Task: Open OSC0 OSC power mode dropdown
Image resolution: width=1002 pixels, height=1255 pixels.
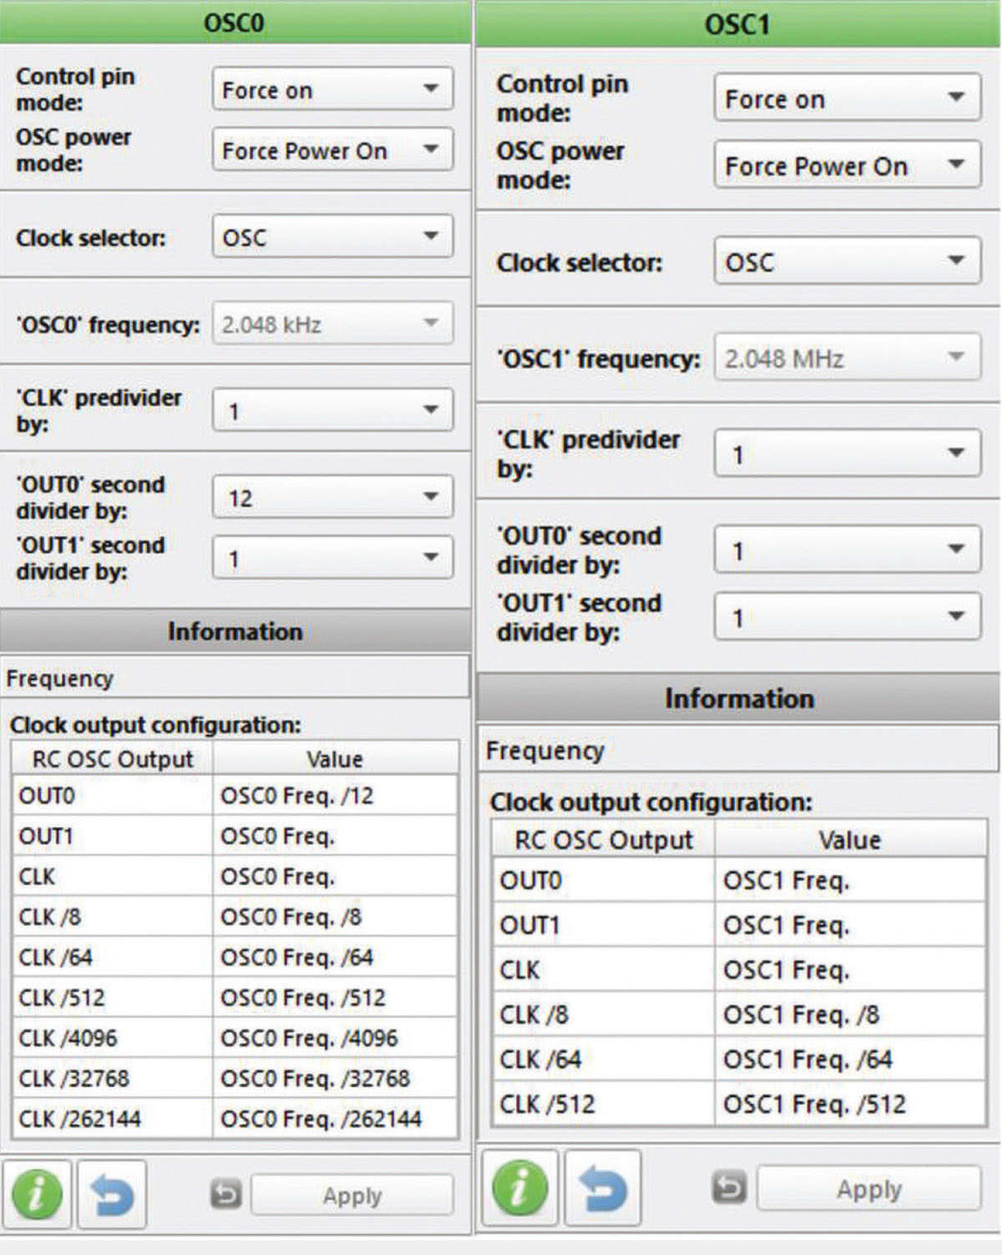Action: 332,149
